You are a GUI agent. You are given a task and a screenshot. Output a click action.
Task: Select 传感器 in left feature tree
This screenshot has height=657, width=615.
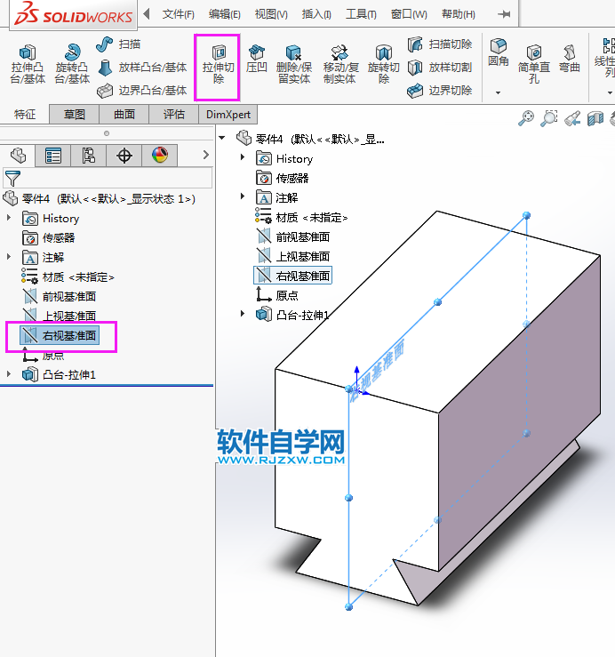(x=49, y=238)
